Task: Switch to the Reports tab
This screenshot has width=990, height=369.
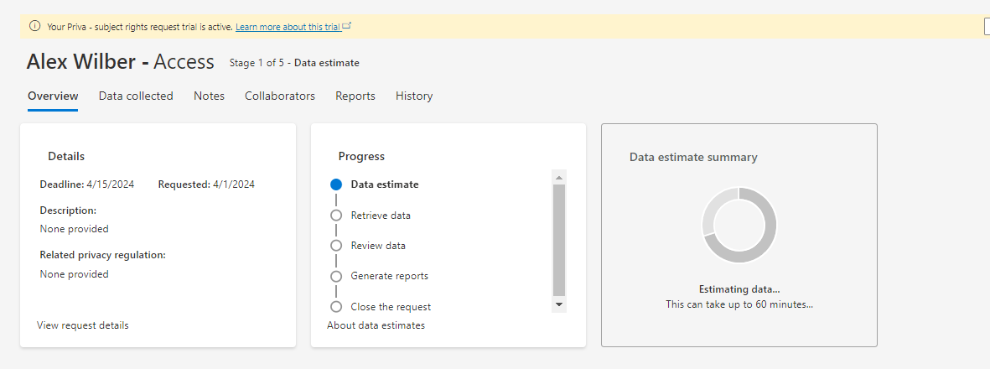Action: [x=355, y=96]
